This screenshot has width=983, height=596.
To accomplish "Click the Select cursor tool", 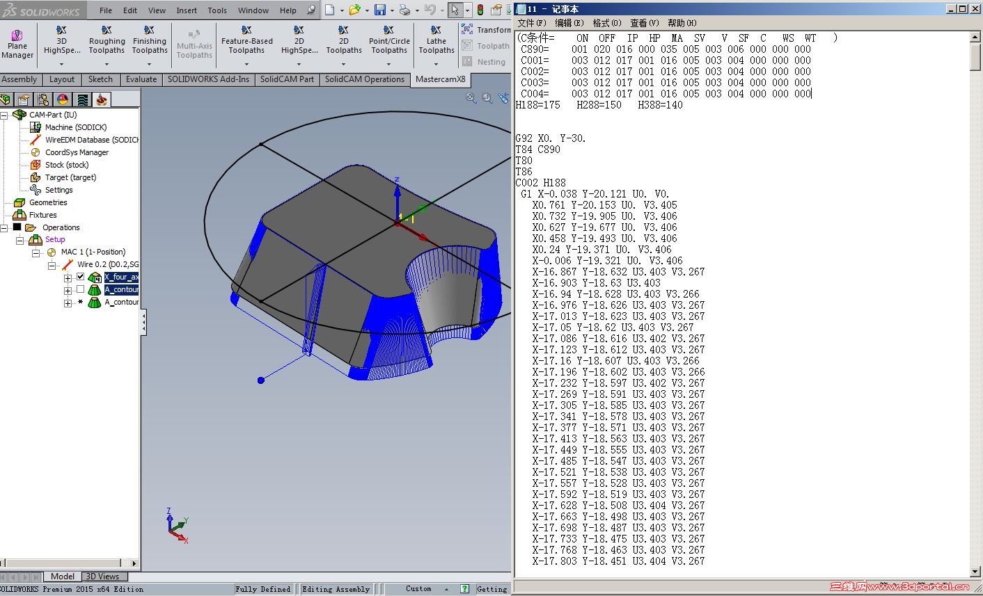I will pyautogui.click(x=455, y=10).
